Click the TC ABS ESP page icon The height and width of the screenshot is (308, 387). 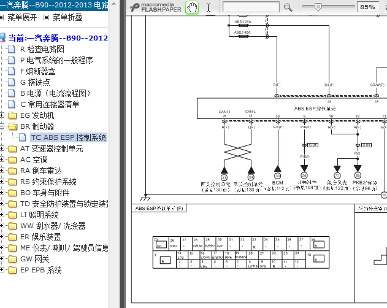tap(23, 137)
